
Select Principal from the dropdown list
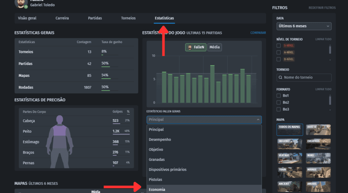(x=204, y=130)
